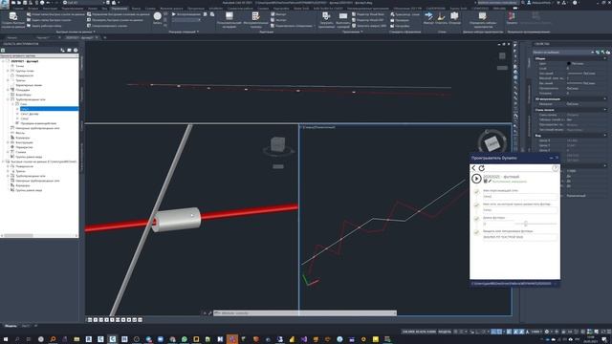Expand the drawing root node in the Prospector tree
This screenshot has height=344, width=612.
point(3,61)
